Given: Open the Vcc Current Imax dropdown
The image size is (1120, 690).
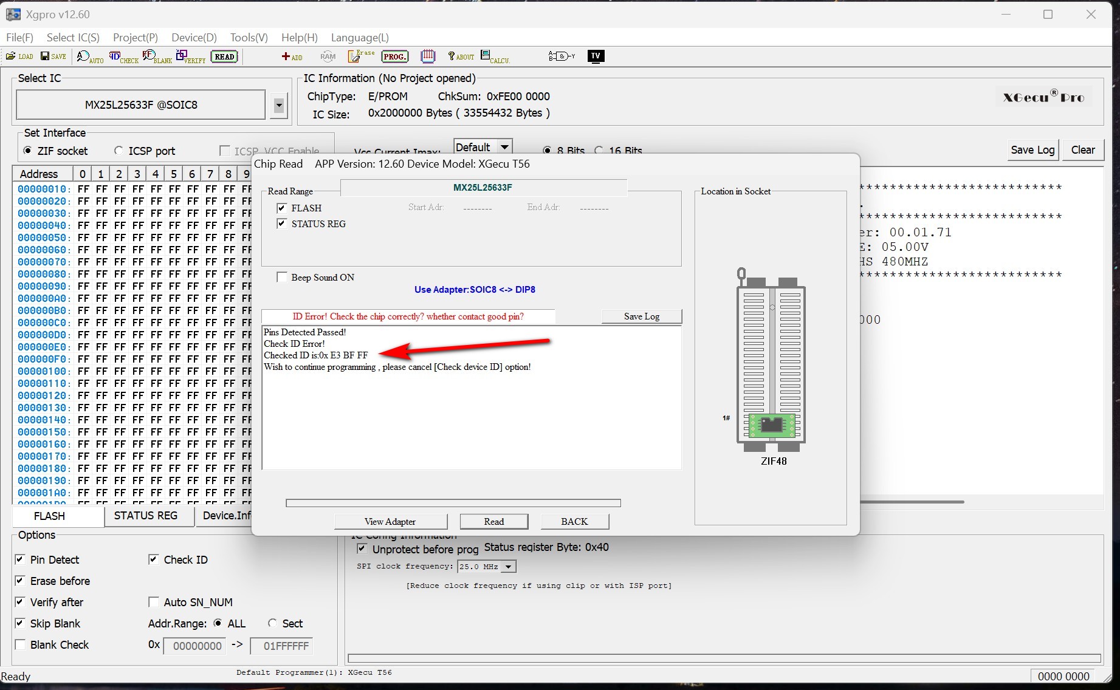Looking at the screenshot, I should coord(504,147).
